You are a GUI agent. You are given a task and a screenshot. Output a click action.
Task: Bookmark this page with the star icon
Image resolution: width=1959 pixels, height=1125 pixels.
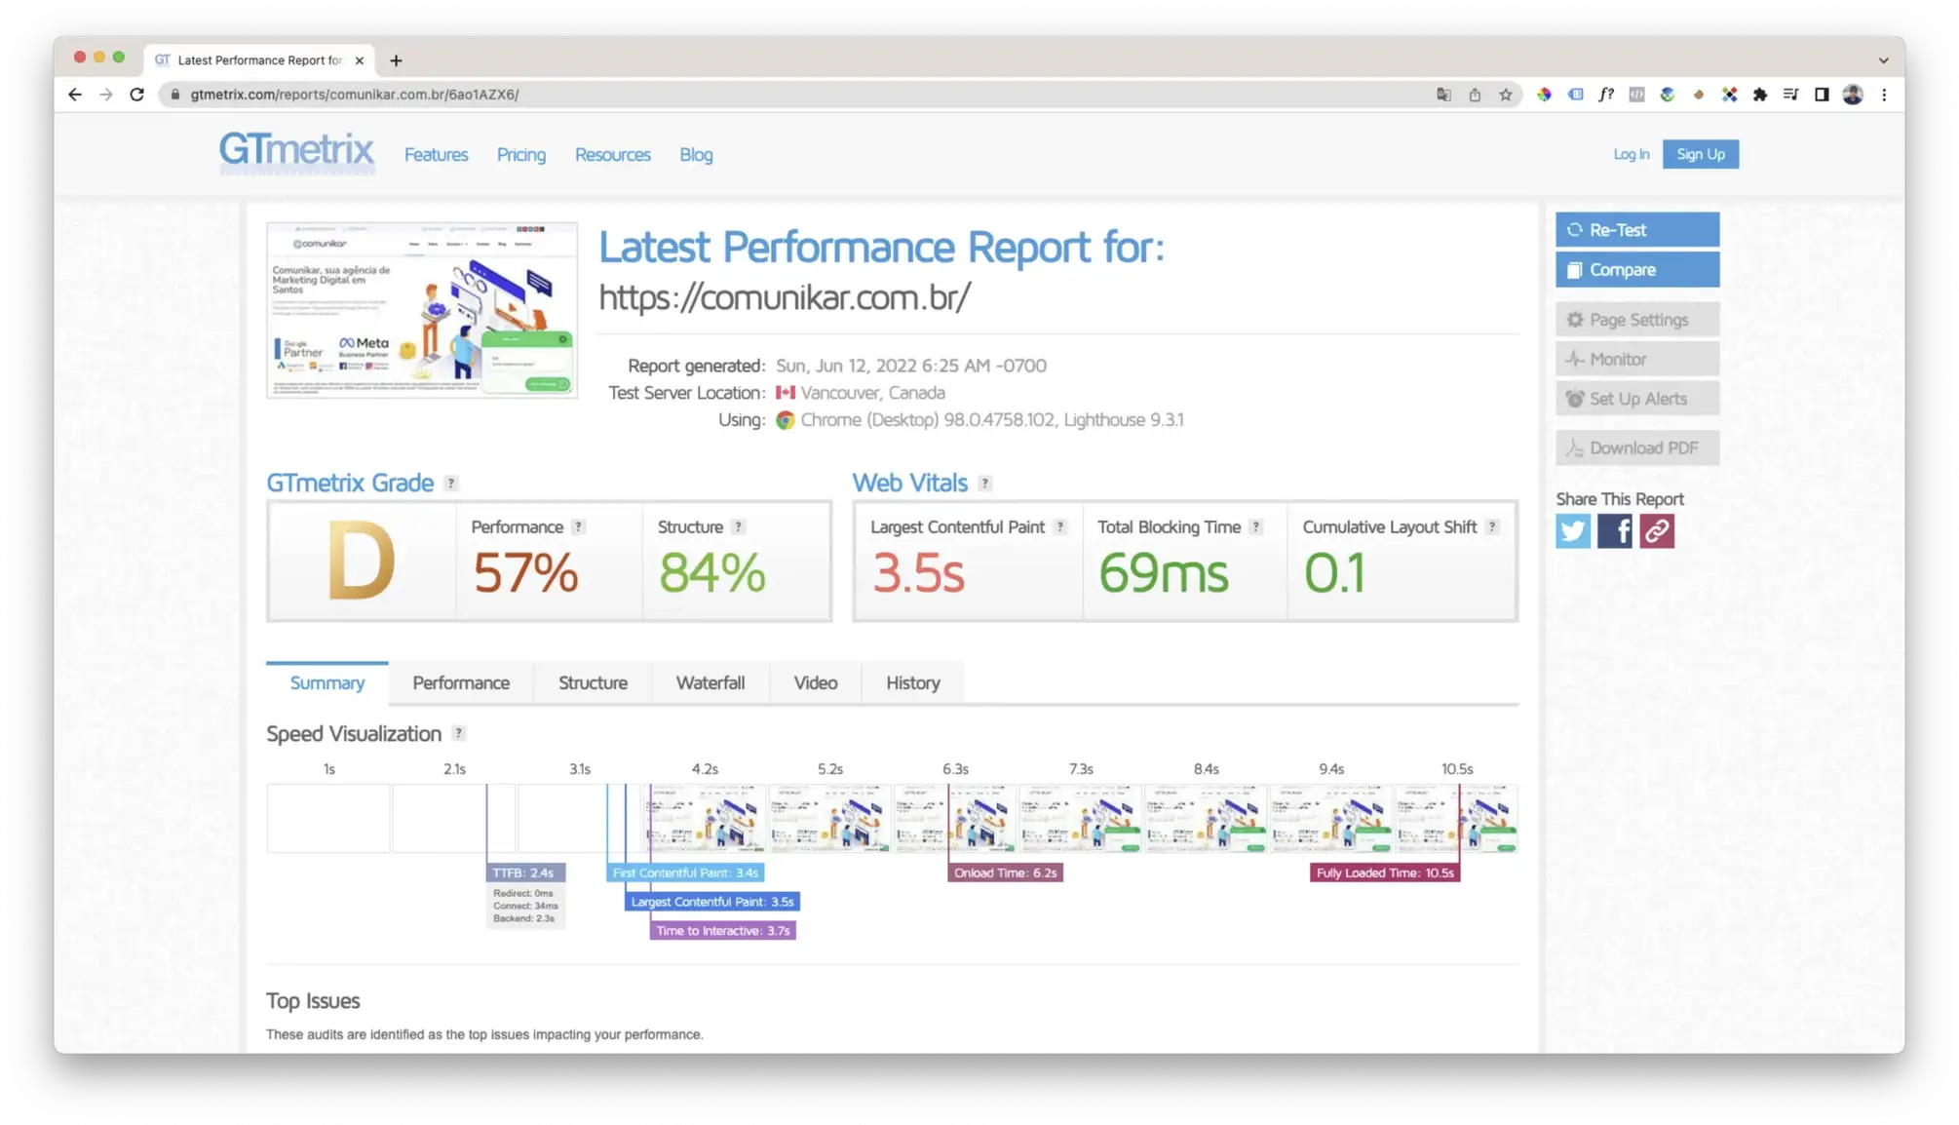click(1506, 95)
